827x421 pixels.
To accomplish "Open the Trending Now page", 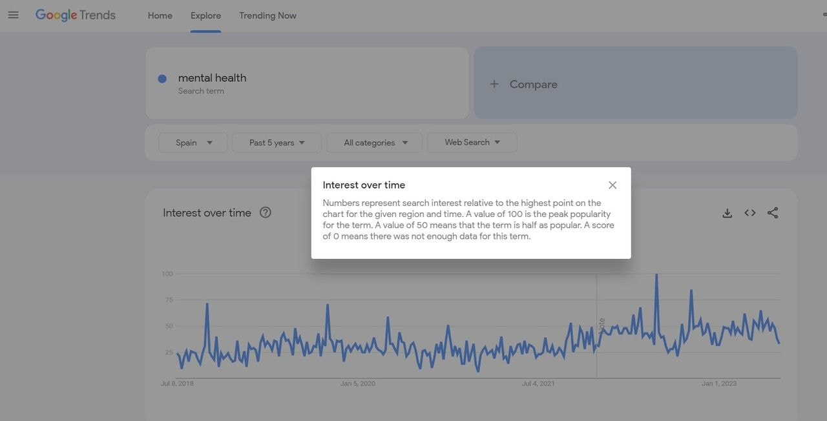I will point(267,15).
